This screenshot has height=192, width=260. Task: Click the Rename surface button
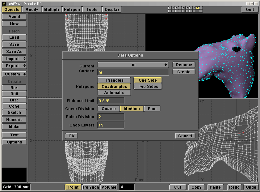(x=184, y=65)
